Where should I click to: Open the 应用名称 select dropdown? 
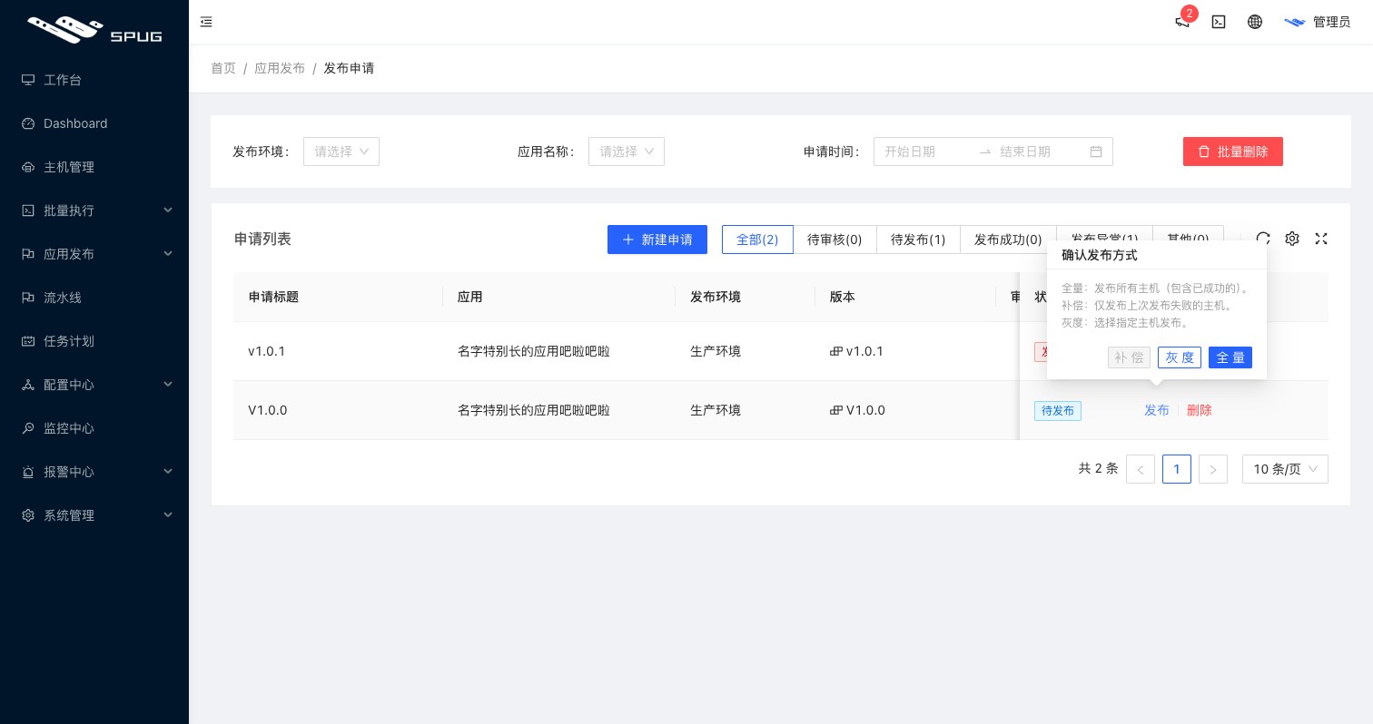point(627,152)
